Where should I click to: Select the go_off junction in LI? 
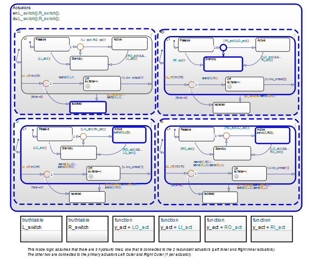pyautogui.click(x=47, y=174)
